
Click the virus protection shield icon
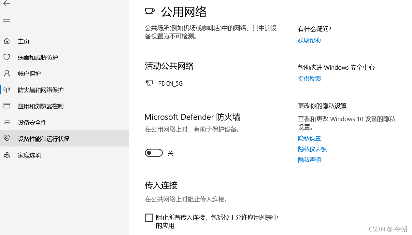[7, 57]
